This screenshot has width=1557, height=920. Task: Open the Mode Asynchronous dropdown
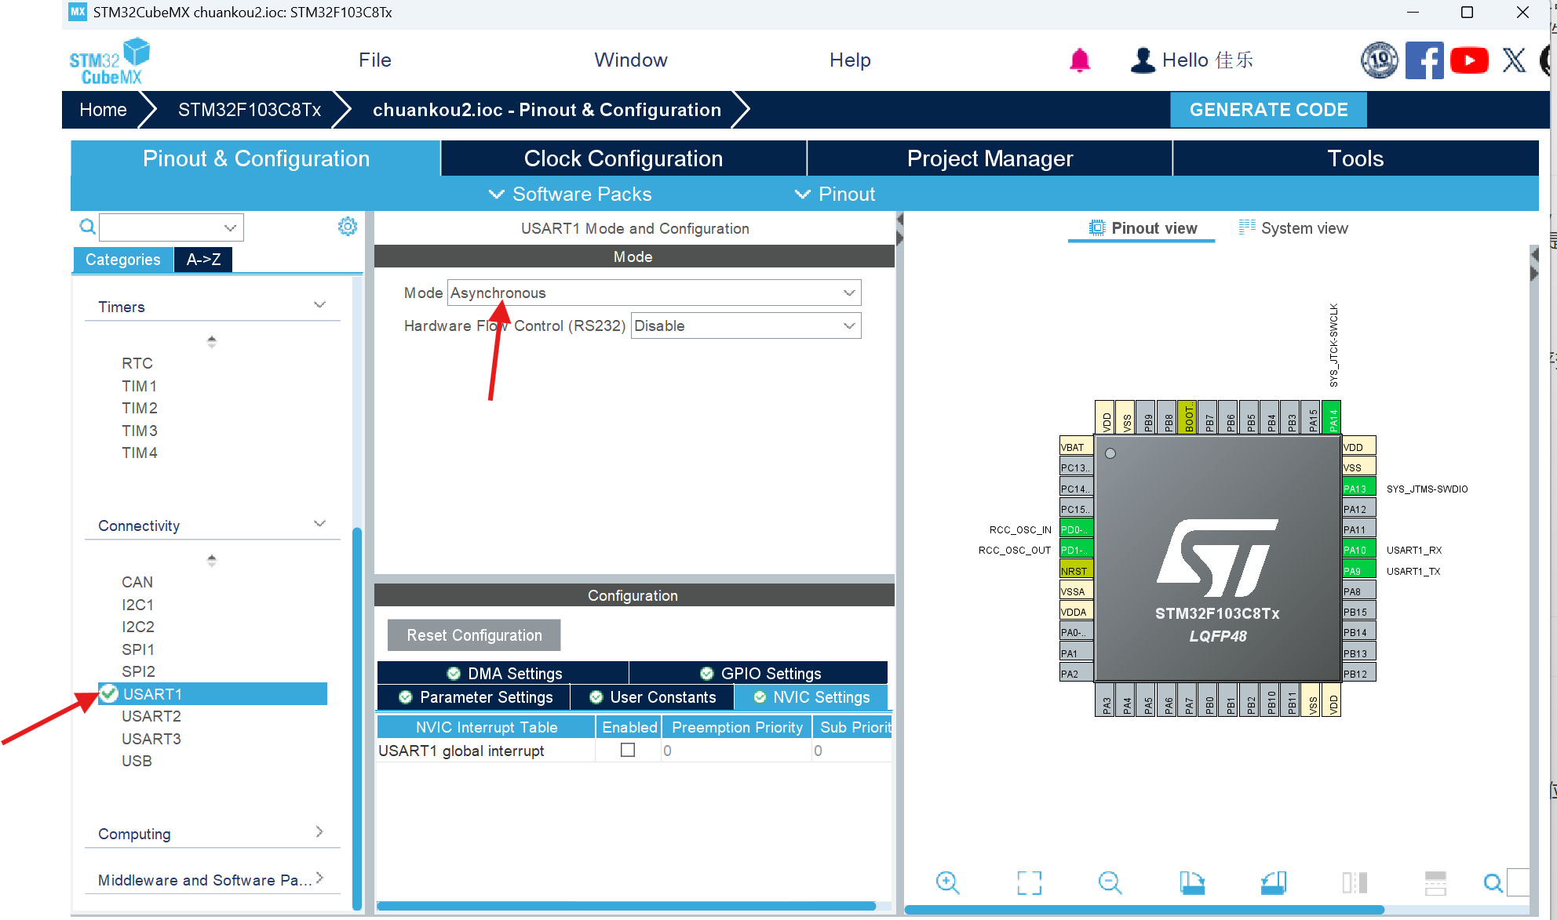[x=655, y=293]
